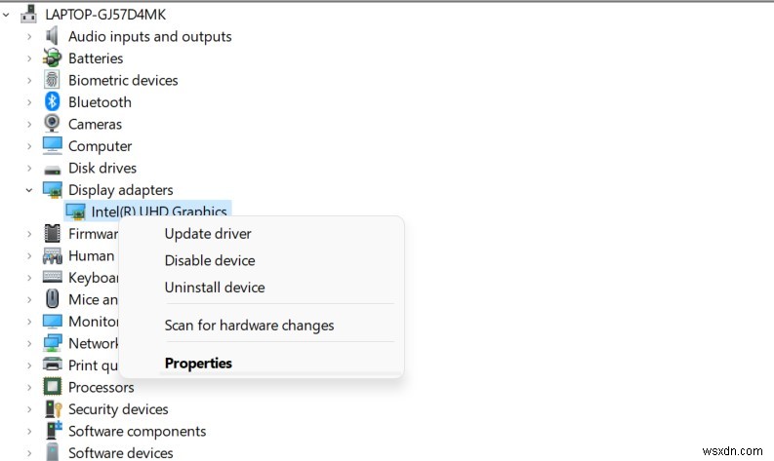774x461 pixels.
Task: Click the Bluetooth icon
Action: click(53, 102)
